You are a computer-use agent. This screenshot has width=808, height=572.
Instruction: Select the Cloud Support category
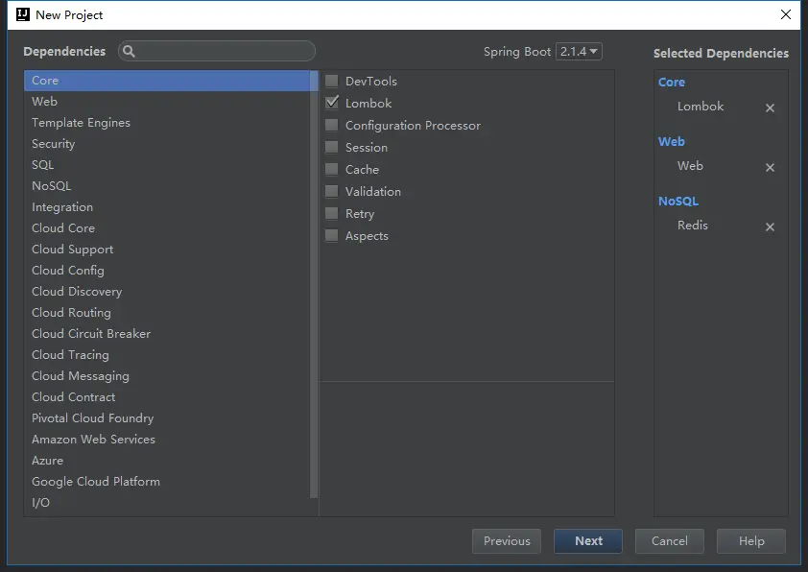167,250
